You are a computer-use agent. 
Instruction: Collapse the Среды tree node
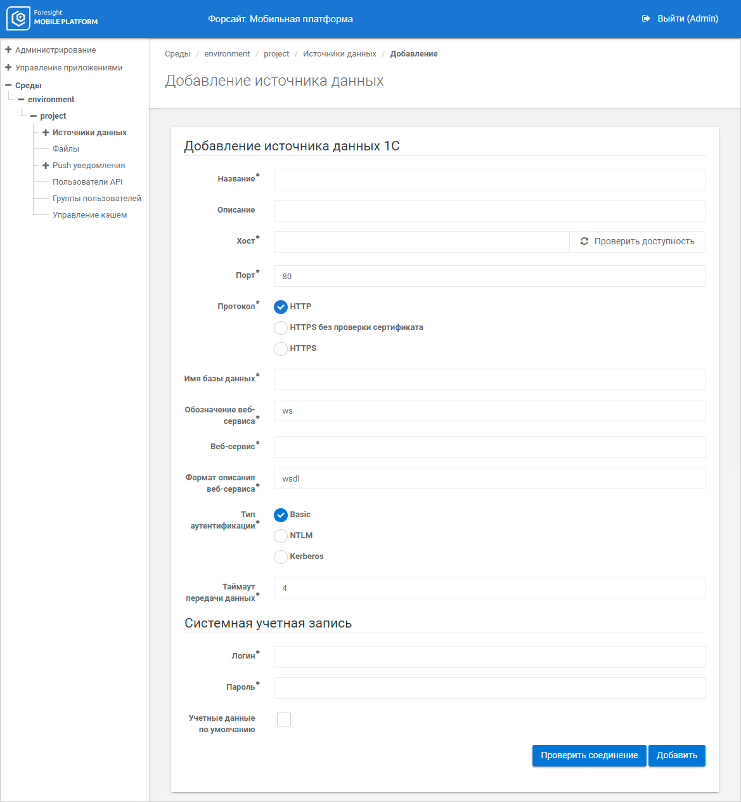(8, 85)
